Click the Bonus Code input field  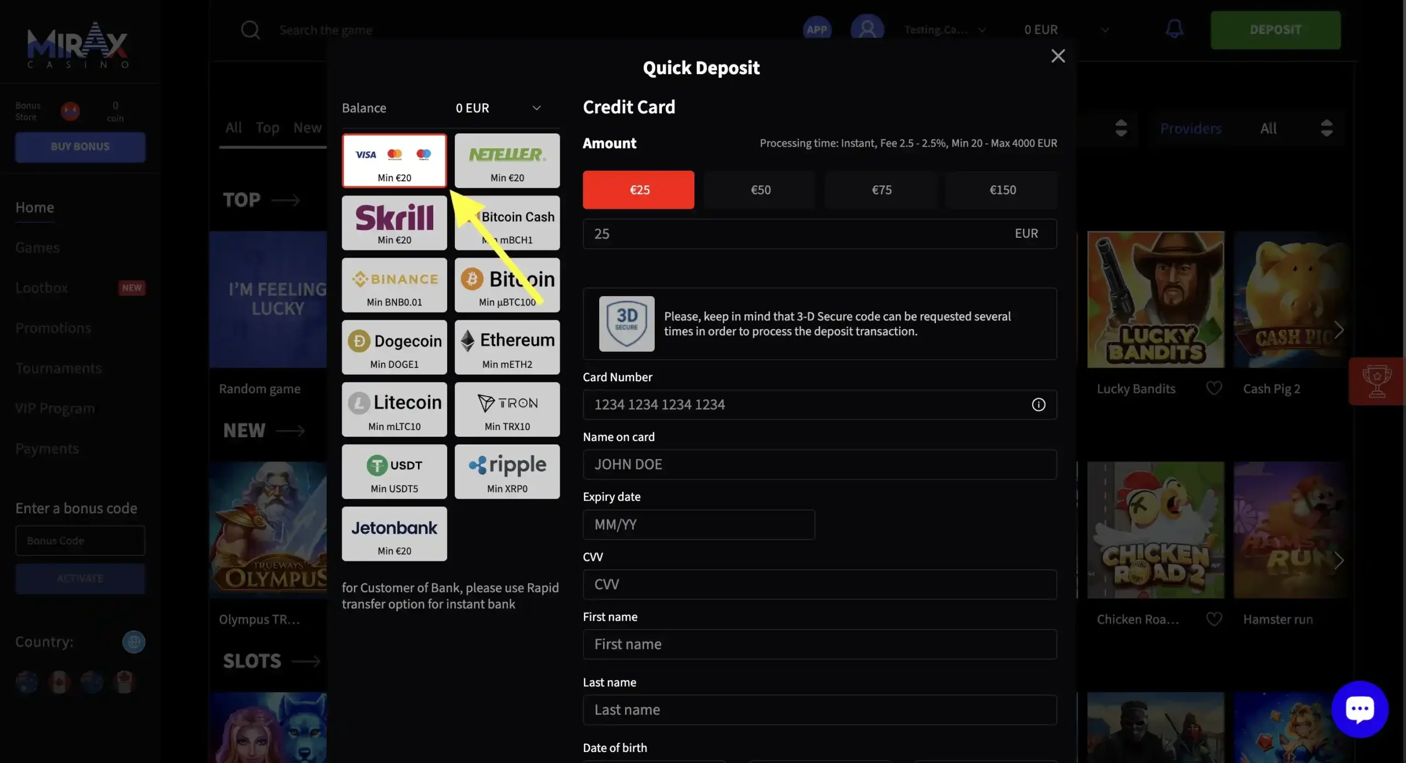[x=80, y=541]
